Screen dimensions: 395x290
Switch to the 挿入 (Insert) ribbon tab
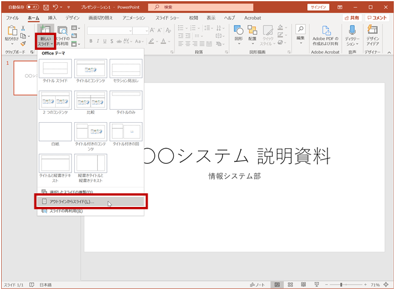pos(52,18)
